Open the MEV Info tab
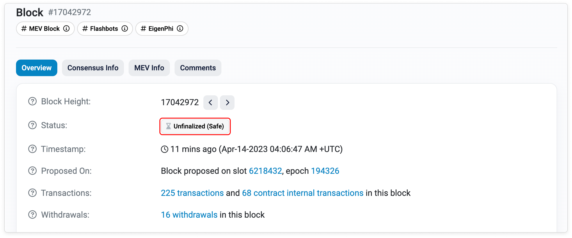Screen dimensions: 572x238 pyautogui.click(x=149, y=68)
